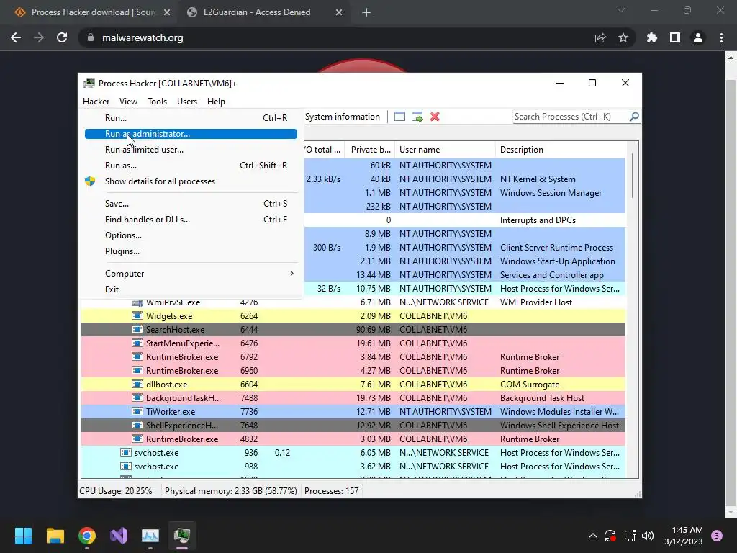Screen dimensions: 737x553
Task: Select StartMenuExperie... process row
Action: point(353,343)
